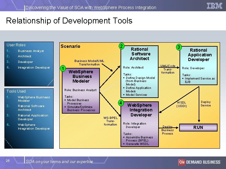Select green circle number 3 on Application Developer box
Screen dimensions: 226x169
click(179, 47)
